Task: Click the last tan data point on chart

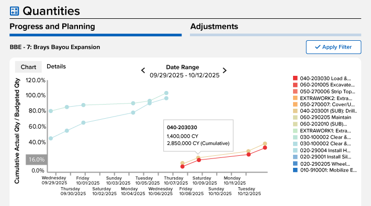Action: (x=265, y=144)
